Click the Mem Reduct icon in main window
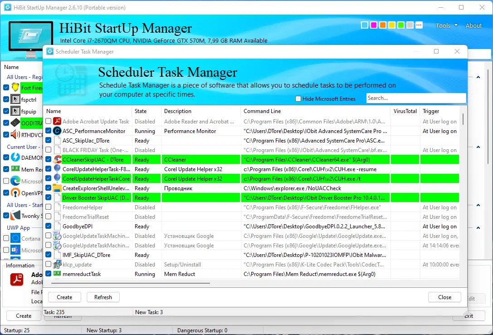This screenshot has height=335, width=493. 15,169
